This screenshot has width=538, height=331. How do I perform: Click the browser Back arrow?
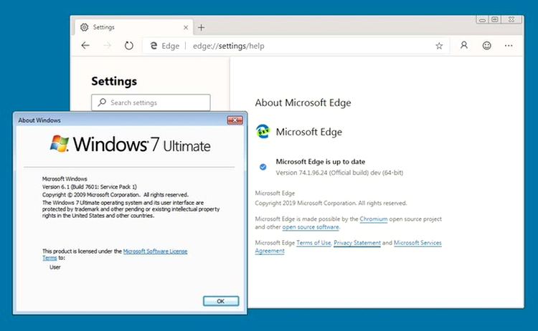tap(85, 46)
